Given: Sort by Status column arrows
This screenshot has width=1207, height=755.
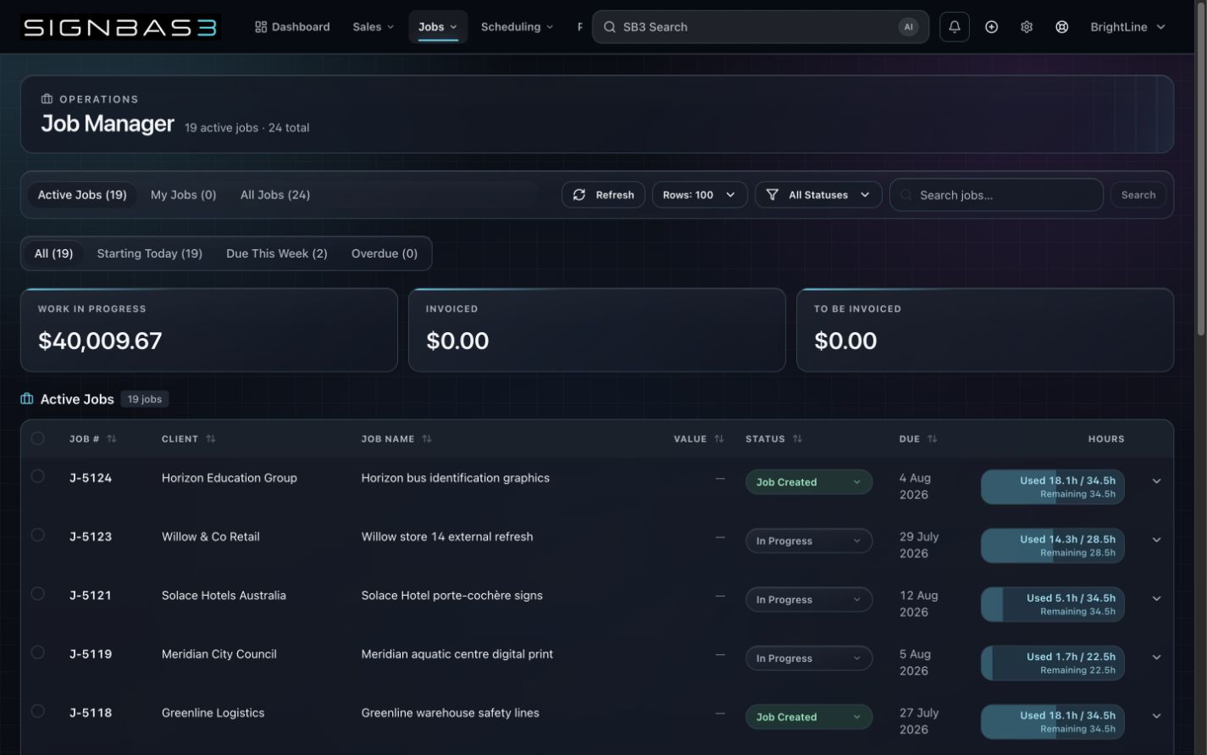Looking at the screenshot, I should (x=797, y=439).
